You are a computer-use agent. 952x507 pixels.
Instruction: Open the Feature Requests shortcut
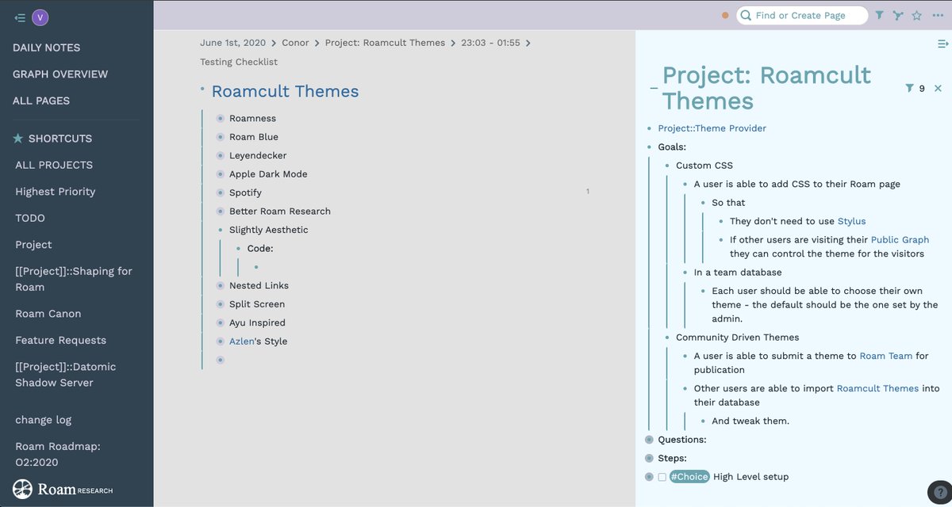60,340
